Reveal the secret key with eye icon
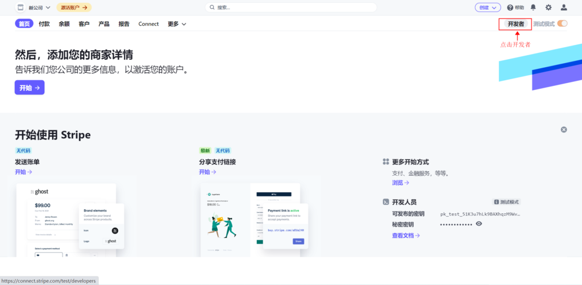582x285 pixels. click(x=479, y=224)
